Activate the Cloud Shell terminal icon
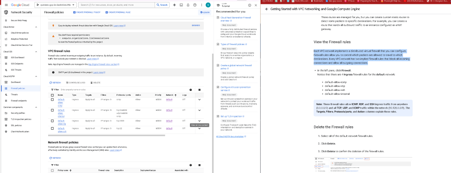 181,5
